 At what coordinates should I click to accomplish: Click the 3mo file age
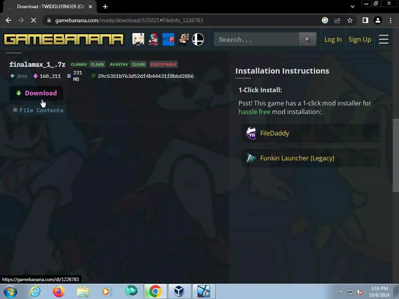[22, 76]
